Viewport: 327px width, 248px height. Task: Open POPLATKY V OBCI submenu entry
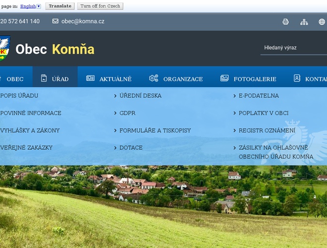264,113
